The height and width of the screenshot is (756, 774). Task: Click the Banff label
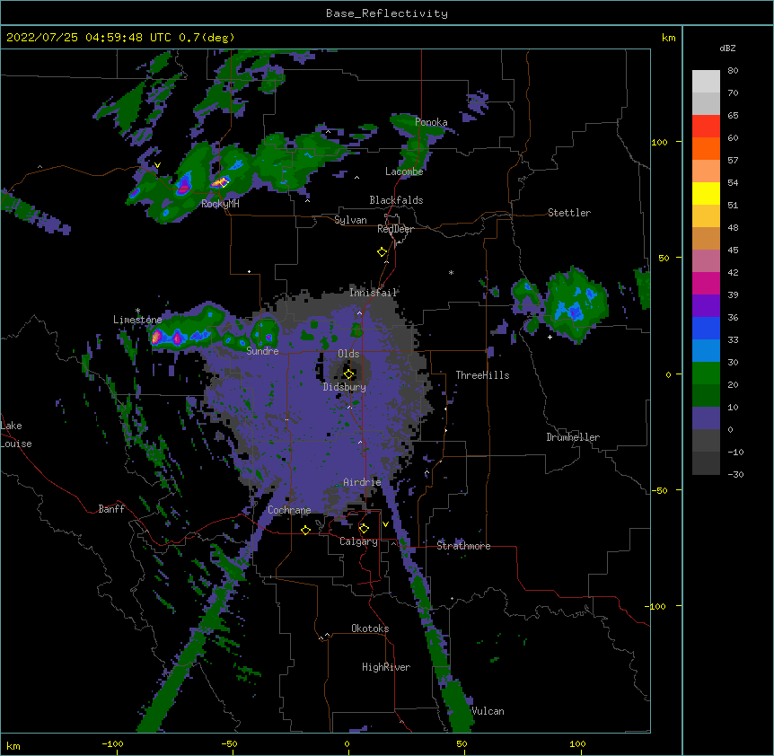tap(111, 509)
